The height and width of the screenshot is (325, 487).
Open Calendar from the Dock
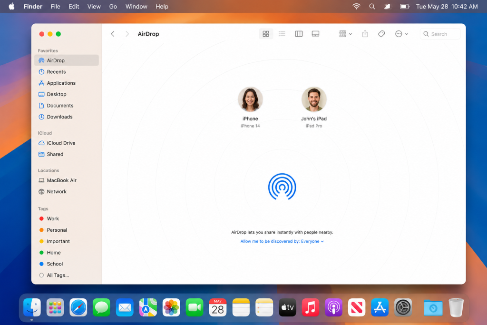(x=218, y=307)
